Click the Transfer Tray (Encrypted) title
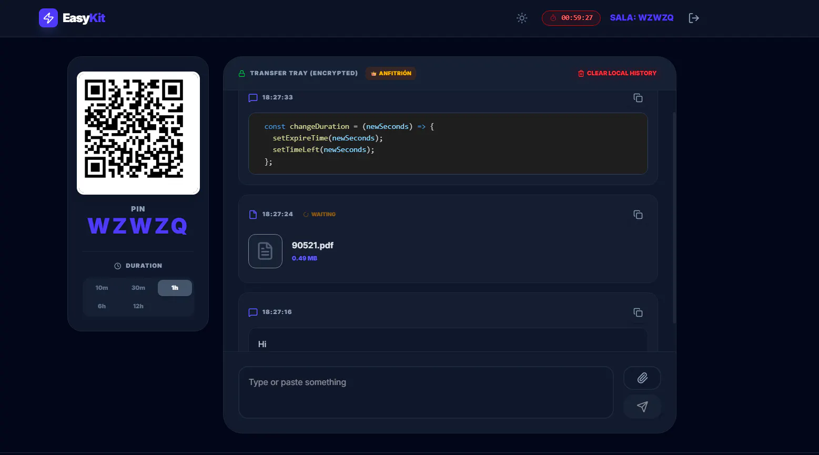Image resolution: width=819 pixels, height=455 pixels. [304, 73]
